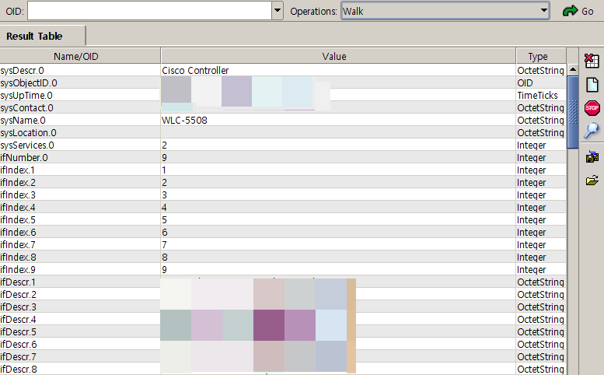Select the ifIndex.4 row
This screenshot has width=604, height=375.
pos(283,208)
